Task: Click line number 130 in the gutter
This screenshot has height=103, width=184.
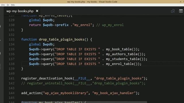Action: [x=11, y=25]
